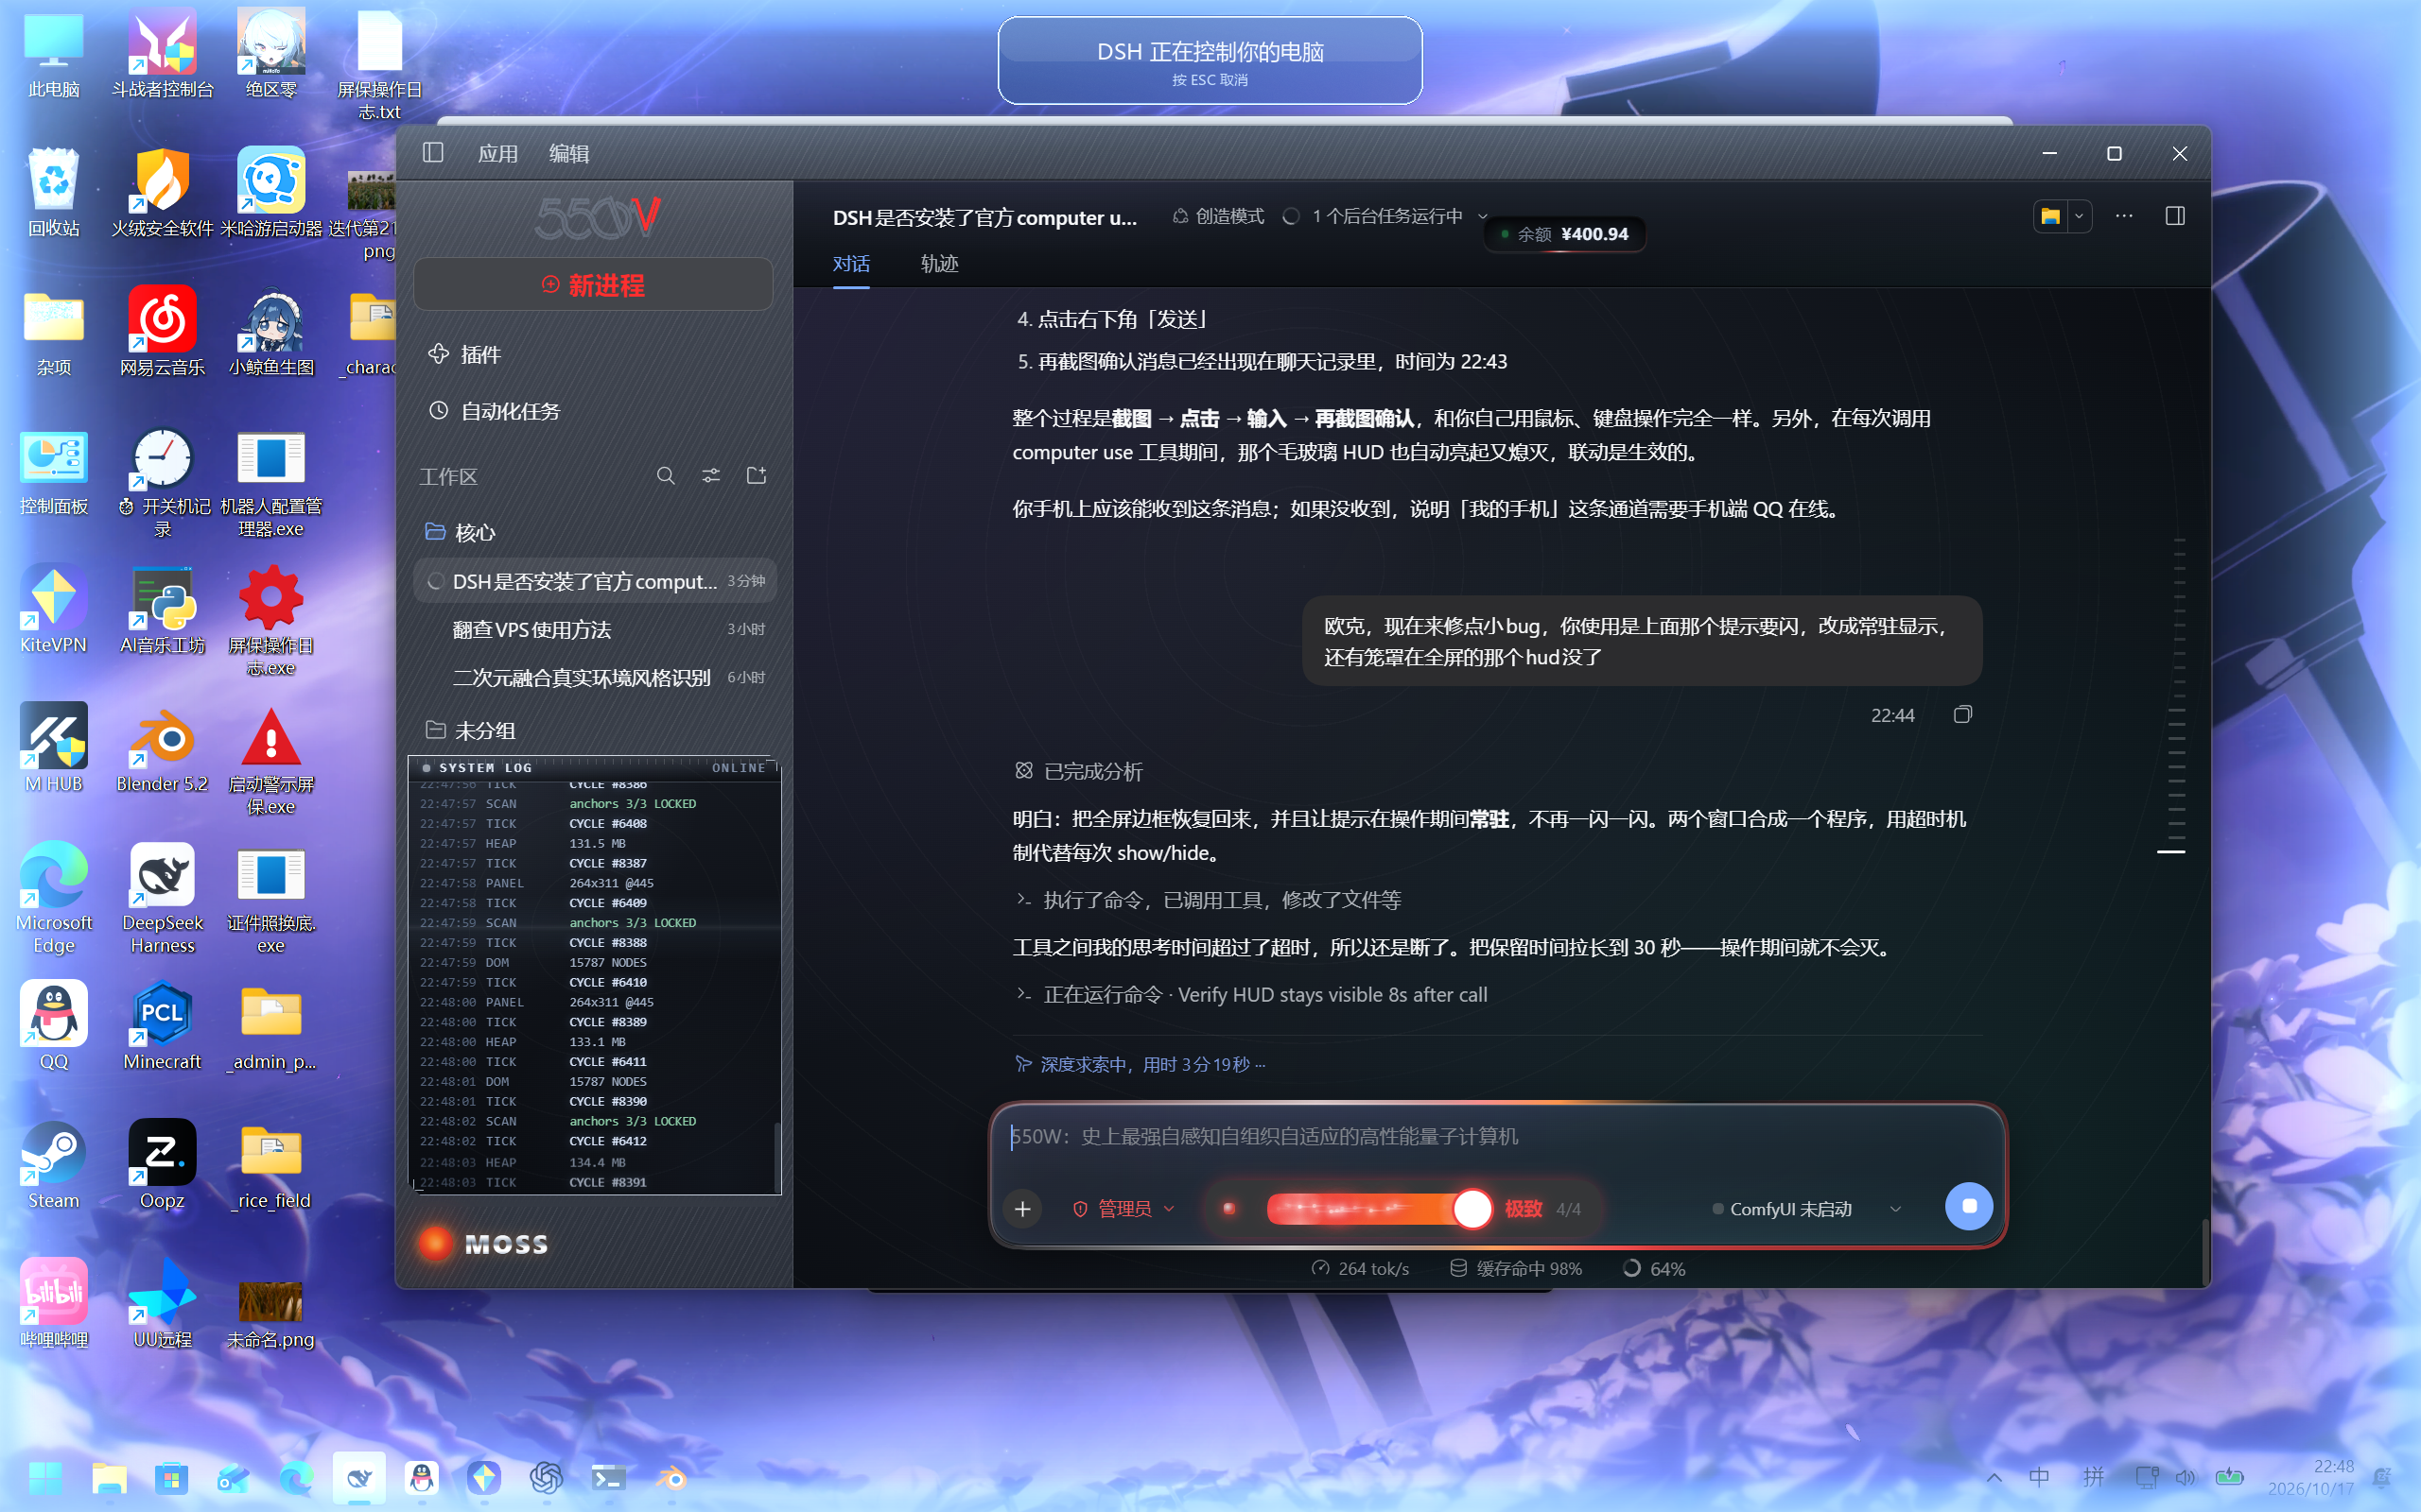This screenshot has width=2421, height=1512.
Task: Click the 550W message input field
Action: point(1498,1137)
